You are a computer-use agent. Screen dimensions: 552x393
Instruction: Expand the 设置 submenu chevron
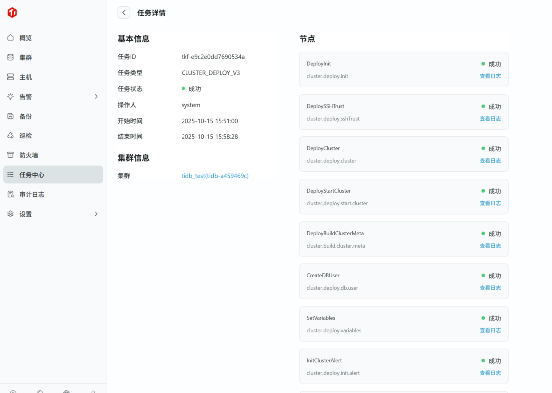point(96,214)
